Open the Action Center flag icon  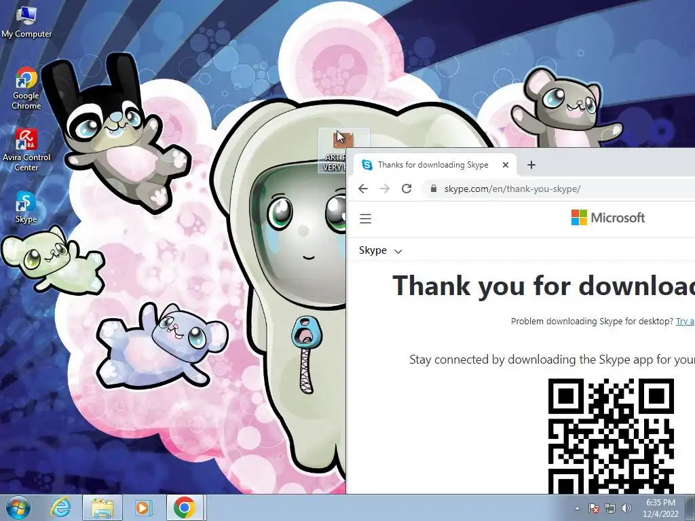[x=594, y=508]
